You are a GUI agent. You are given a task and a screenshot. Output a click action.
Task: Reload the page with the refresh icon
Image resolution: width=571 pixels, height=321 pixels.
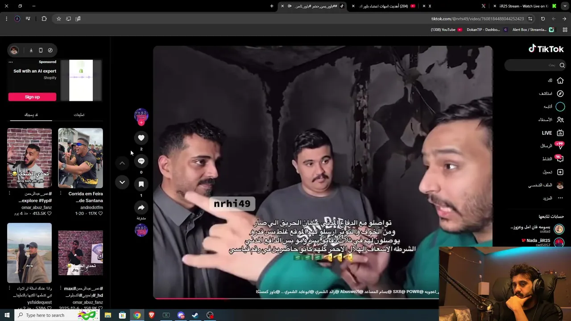point(543,19)
